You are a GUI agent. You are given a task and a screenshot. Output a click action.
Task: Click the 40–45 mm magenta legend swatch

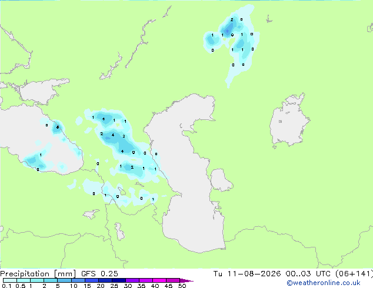tap(159, 280)
